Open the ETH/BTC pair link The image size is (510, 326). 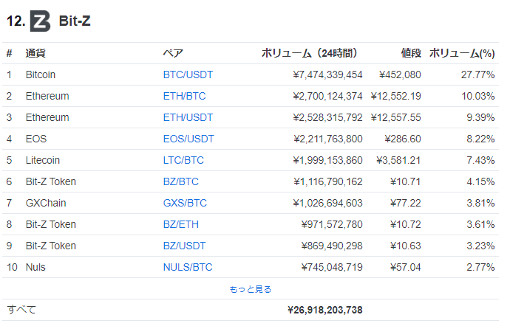pyautogui.click(x=183, y=96)
